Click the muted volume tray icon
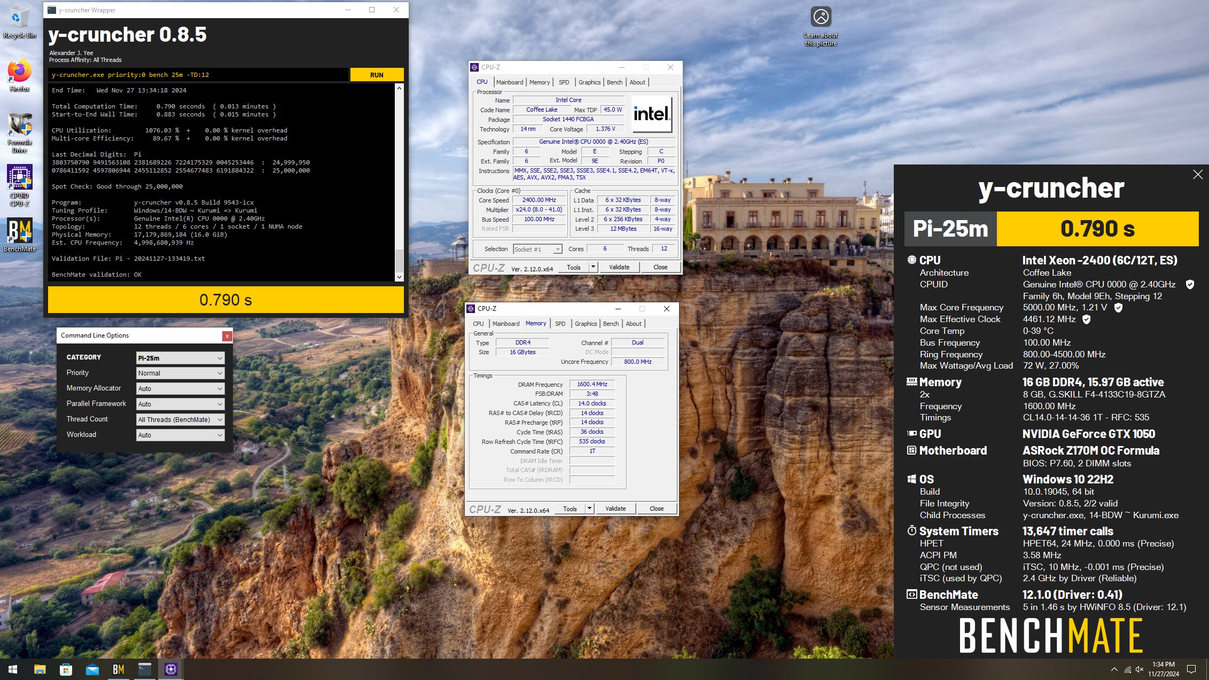This screenshot has height=680, width=1209. pyautogui.click(x=1140, y=669)
